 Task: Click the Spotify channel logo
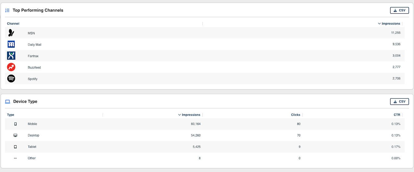tap(11, 79)
